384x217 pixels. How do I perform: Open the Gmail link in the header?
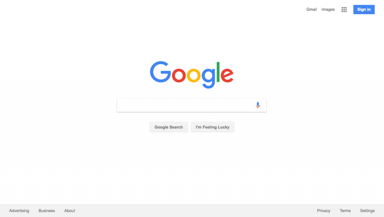[x=312, y=9]
